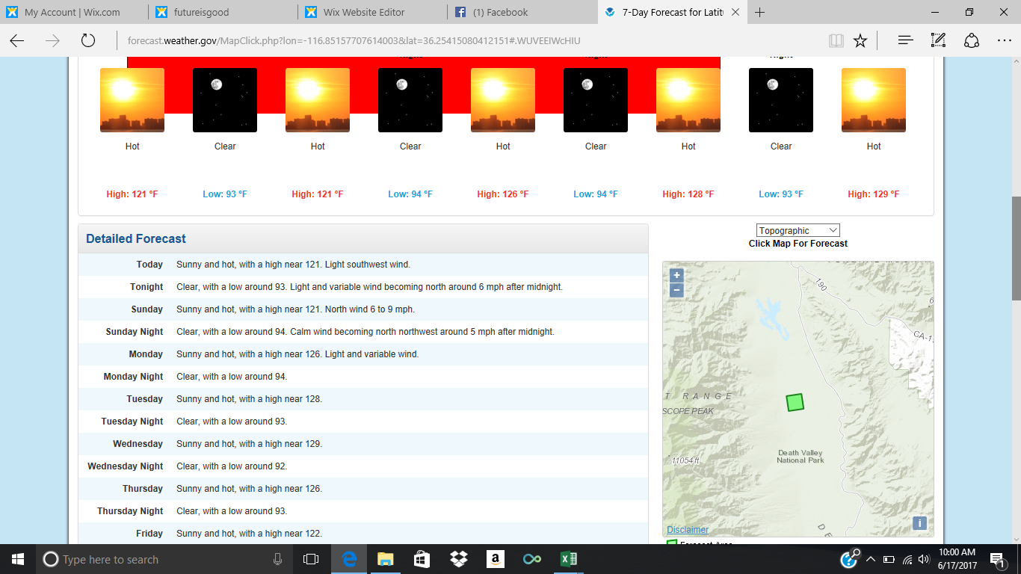Open Task View on the taskbar
This screenshot has height=574, width=1021.
coord(311,559)
